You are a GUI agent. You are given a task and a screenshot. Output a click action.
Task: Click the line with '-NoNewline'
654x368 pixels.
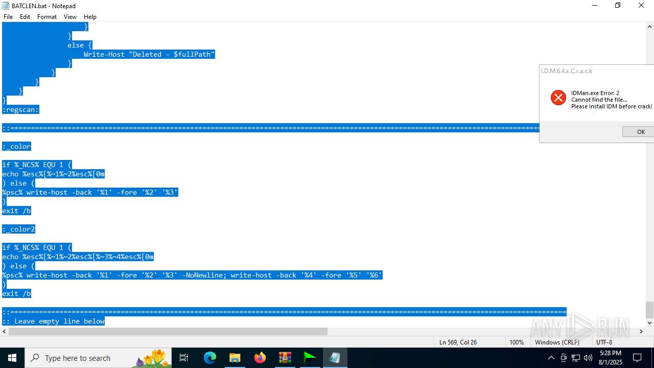(x=192, y=275)
